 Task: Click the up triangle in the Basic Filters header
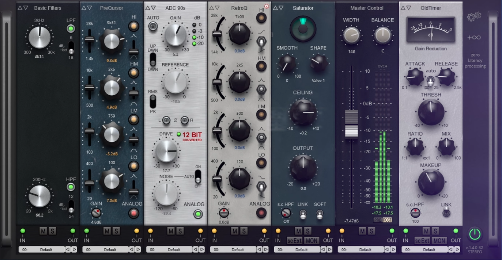coord(20,8)
